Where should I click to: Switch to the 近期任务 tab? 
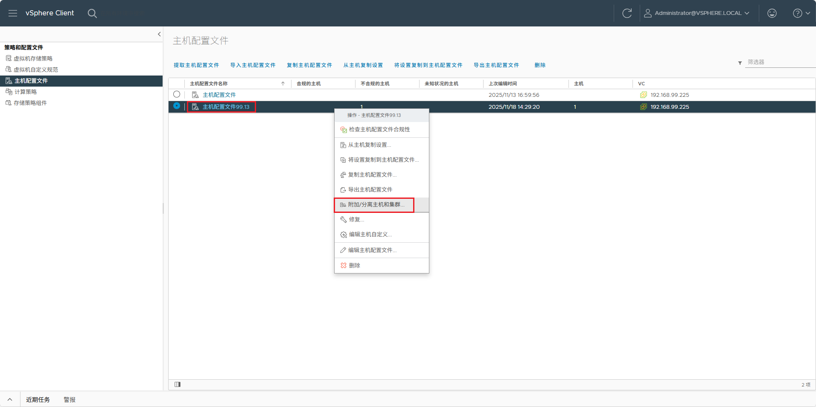click(38, 400)
